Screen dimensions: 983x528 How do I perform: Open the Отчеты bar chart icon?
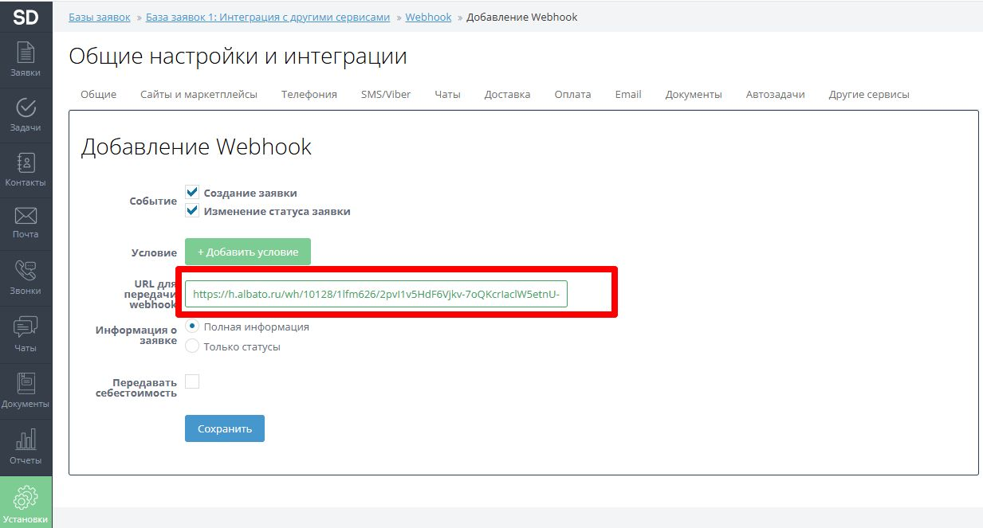[26, 439]
